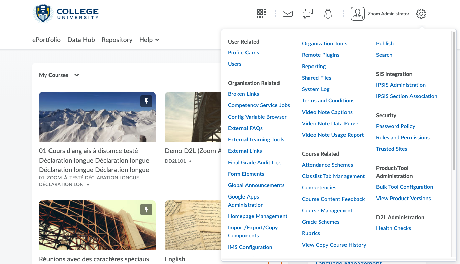Open the Data Hub nav item
This screenshot has width=460, height=264.
click(81, 40)
